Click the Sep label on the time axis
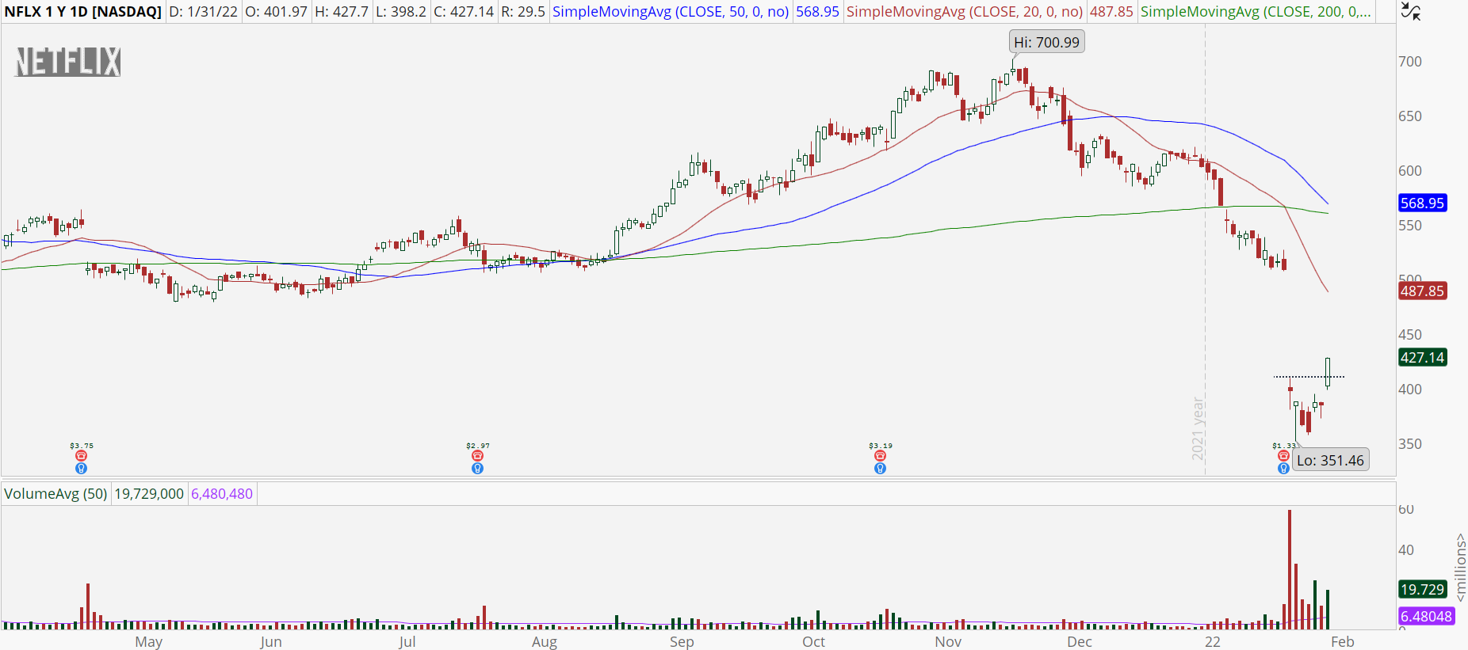1468x650 pixels. click(x=682, y=641)
